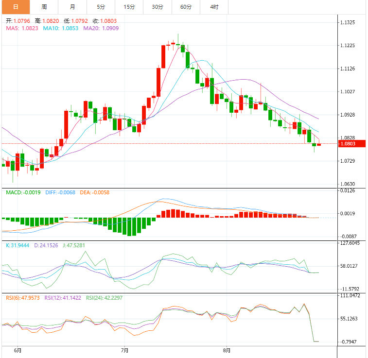Open the 月 (monthly) timeframe tab
The image size is (368, 358).
click(72, 7)
